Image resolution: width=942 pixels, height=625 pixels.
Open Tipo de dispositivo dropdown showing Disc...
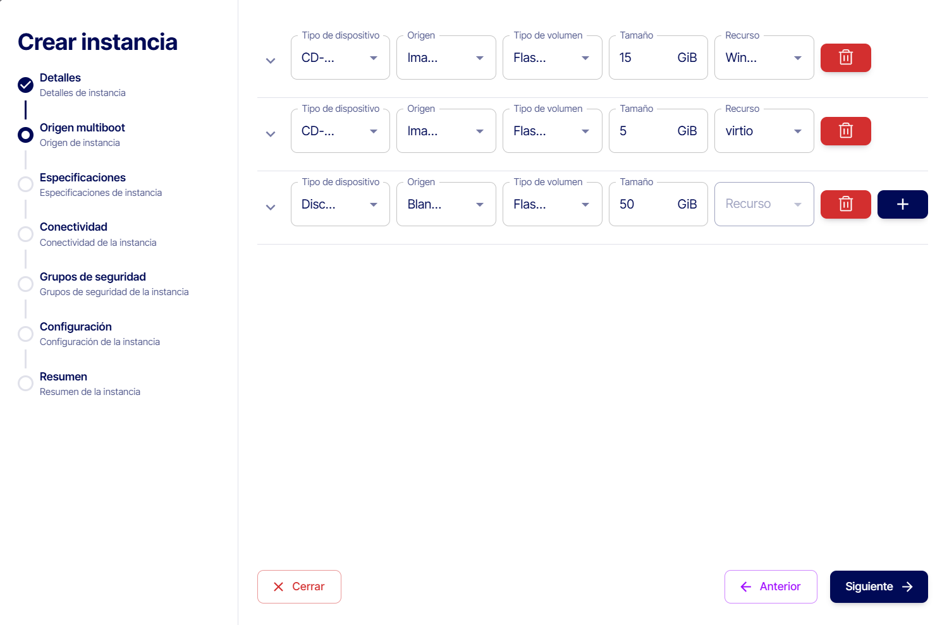click(x=339, y=204)
